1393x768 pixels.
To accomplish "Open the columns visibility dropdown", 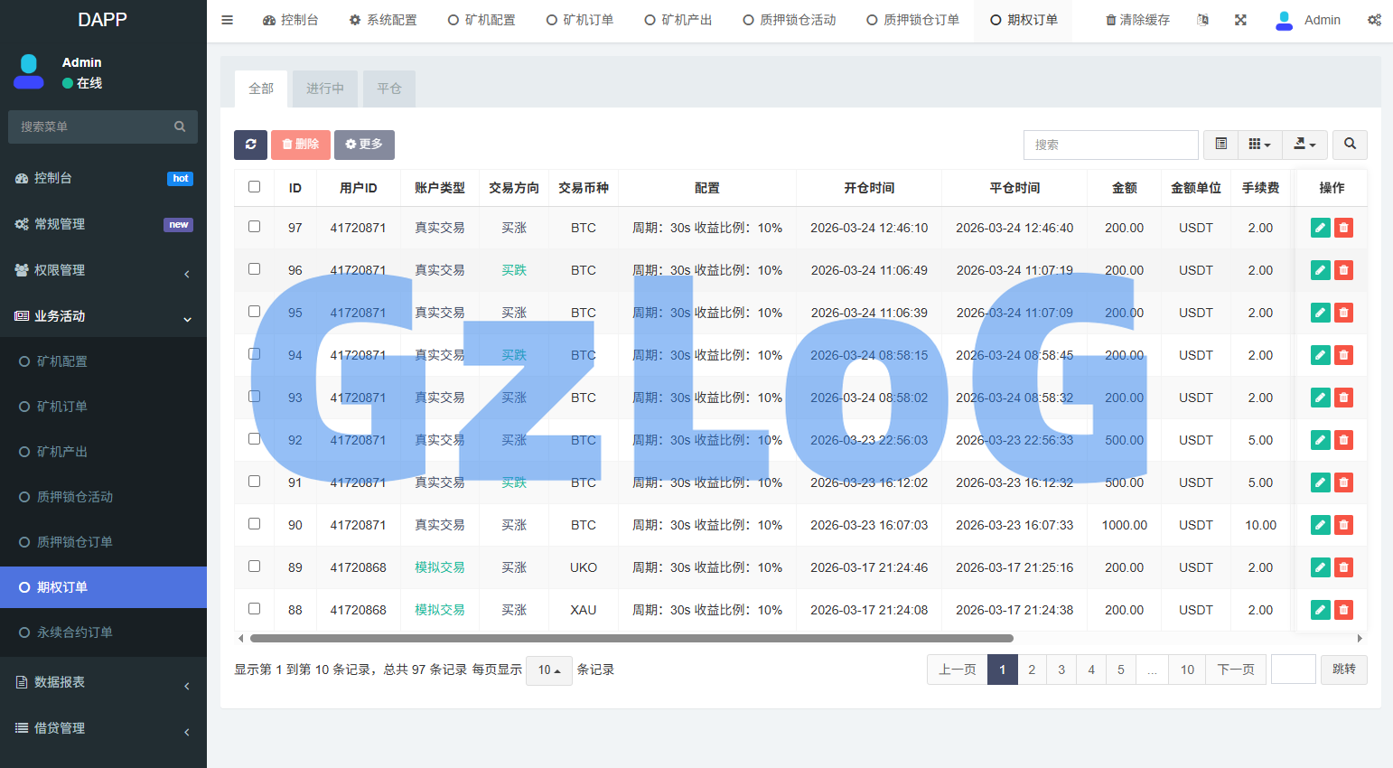I will pos(1259,145).
